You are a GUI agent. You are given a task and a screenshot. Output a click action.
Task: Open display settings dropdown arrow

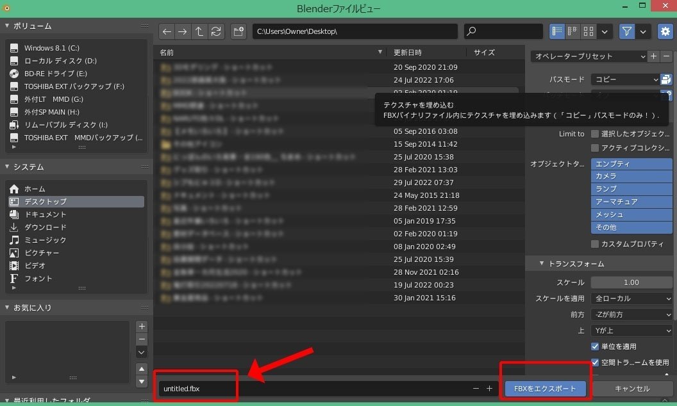point(605,31)
